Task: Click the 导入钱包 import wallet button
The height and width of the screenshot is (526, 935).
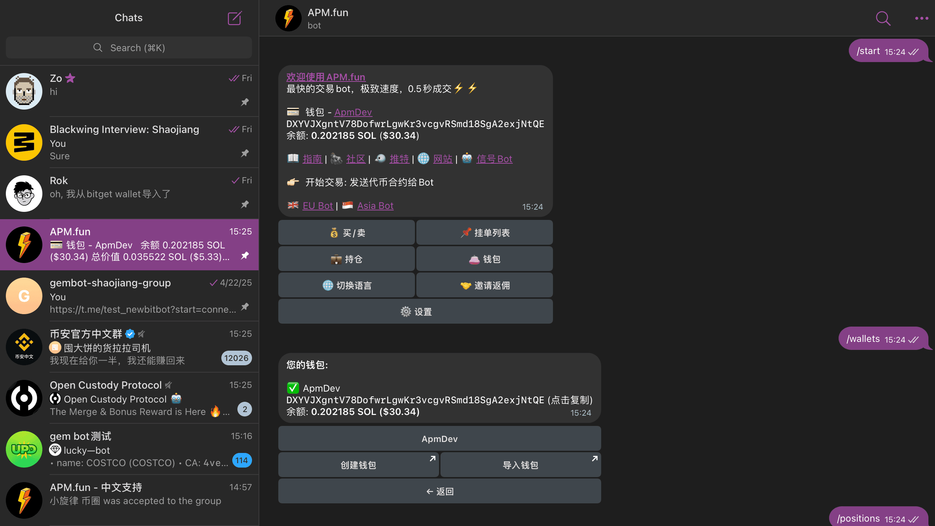Action: coord(520,465)
